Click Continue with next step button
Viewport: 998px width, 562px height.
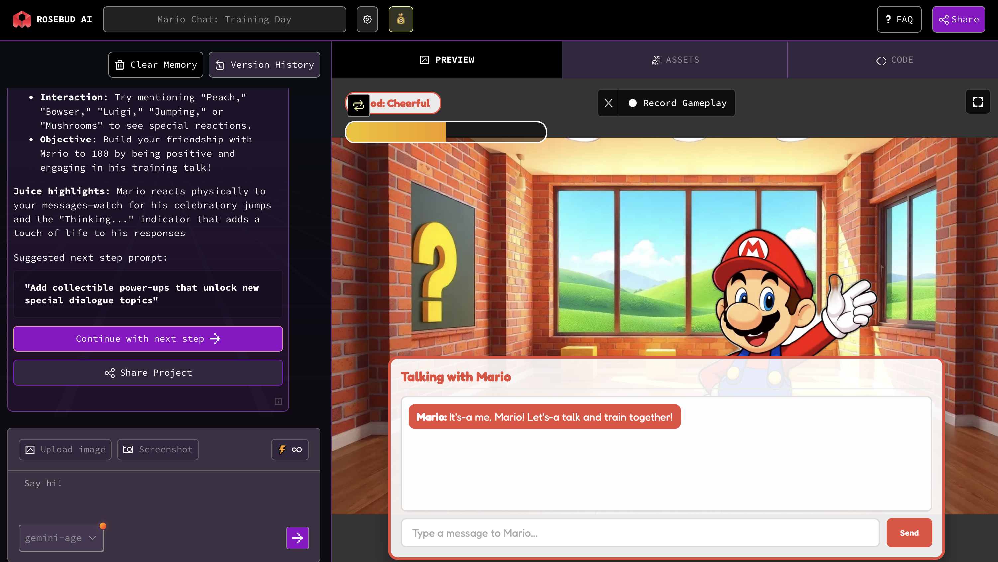(148, 338)
